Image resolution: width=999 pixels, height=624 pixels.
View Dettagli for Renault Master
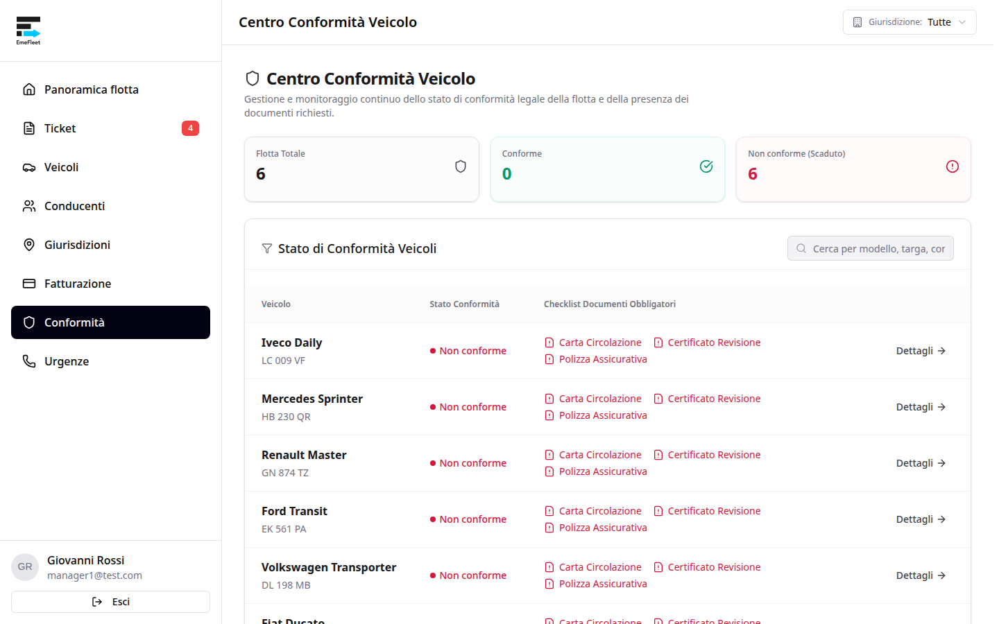pyautogui.click(x=921, y=463)
